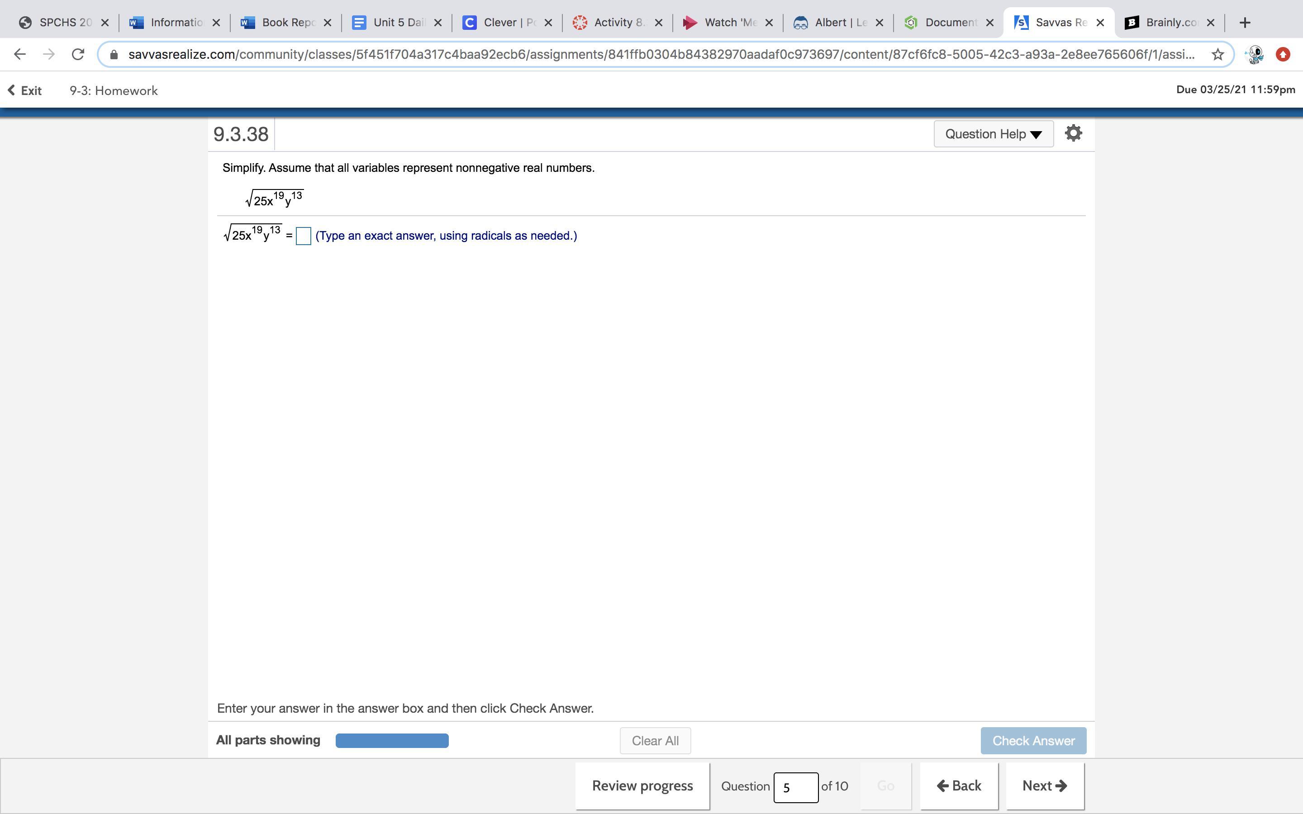Open the Unit 5 Daily tab
Screen dimensions: 1303x814
point(390,23)
